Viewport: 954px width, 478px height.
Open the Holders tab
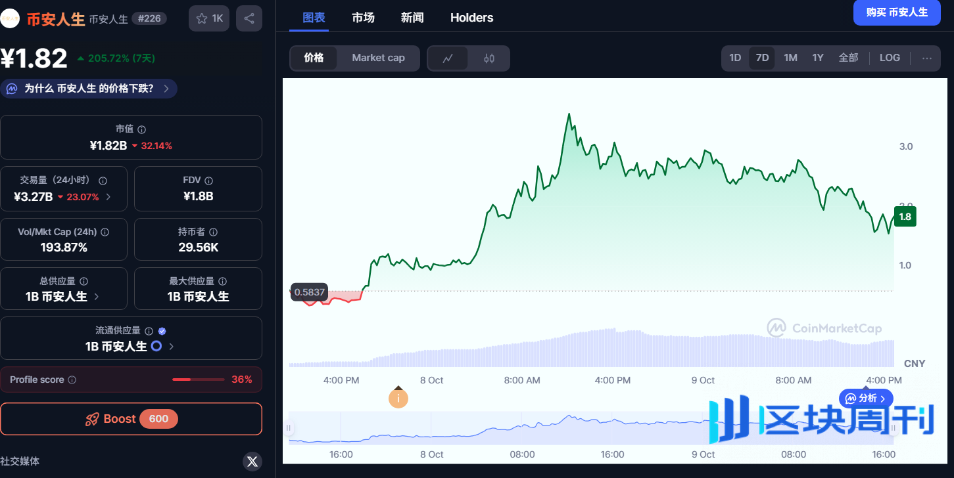(x=471, y=18)
